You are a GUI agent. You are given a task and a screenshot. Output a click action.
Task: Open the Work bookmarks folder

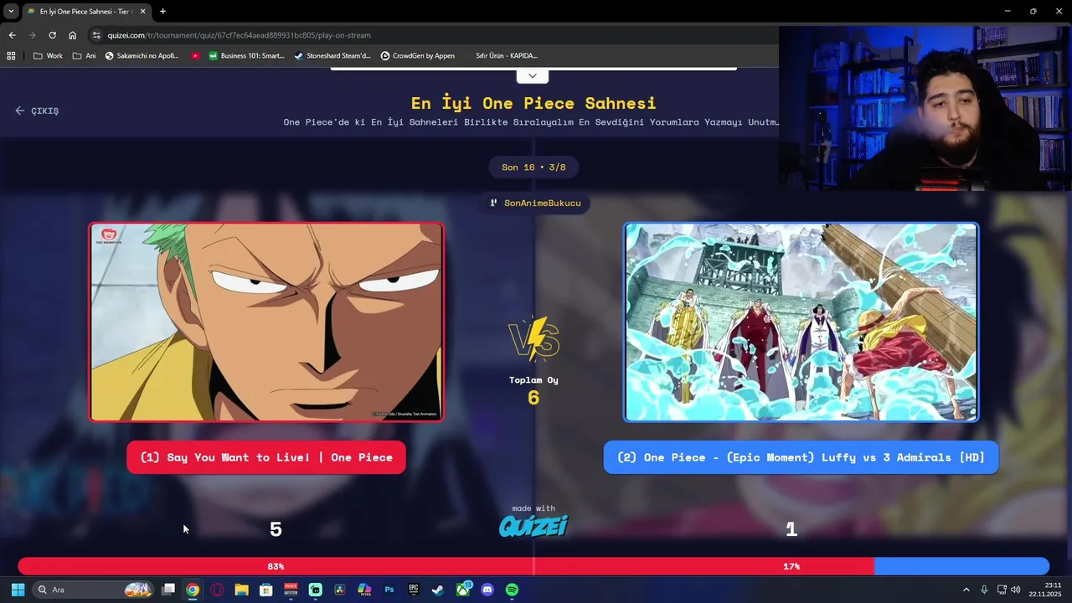click(x=48, y=56)
